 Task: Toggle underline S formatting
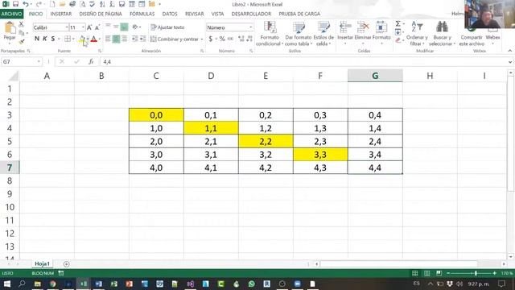point(53,39)
